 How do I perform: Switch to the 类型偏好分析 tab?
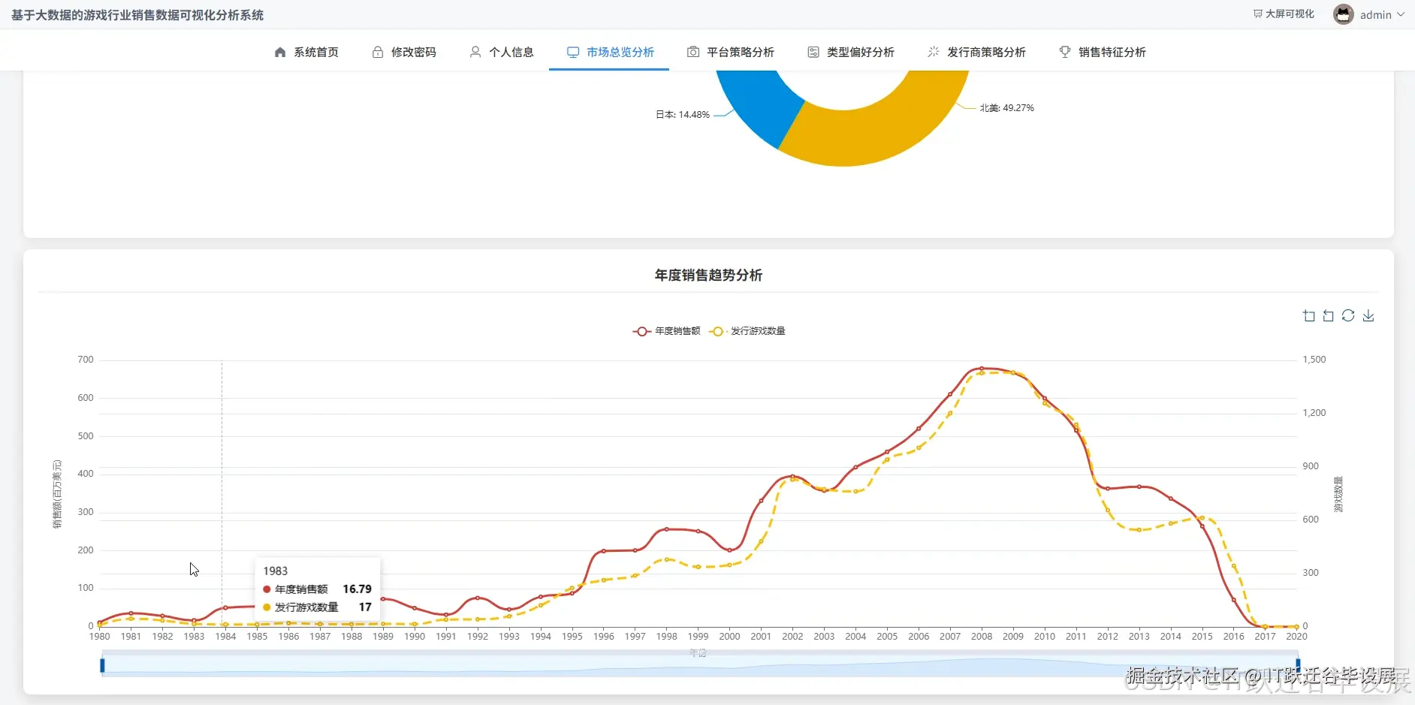pos(859,52)
